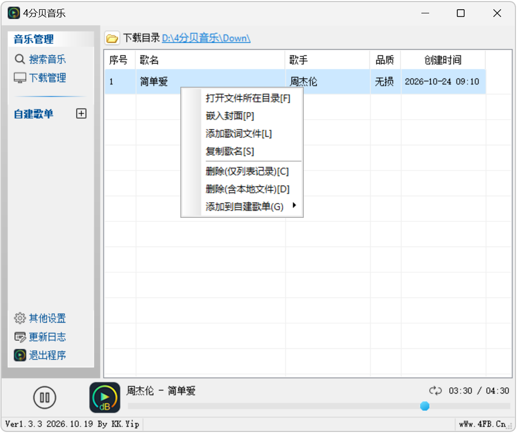
Task: Add a new playlist with plus icon
Action: click(81, 114)
